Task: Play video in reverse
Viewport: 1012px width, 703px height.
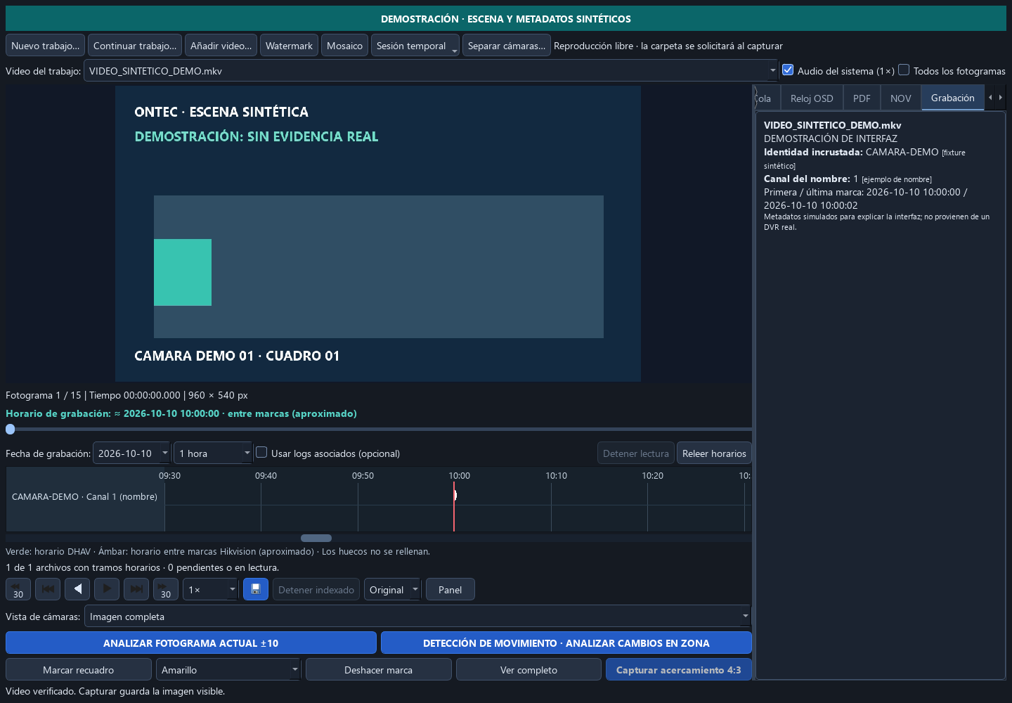Action: pos(77,589)
